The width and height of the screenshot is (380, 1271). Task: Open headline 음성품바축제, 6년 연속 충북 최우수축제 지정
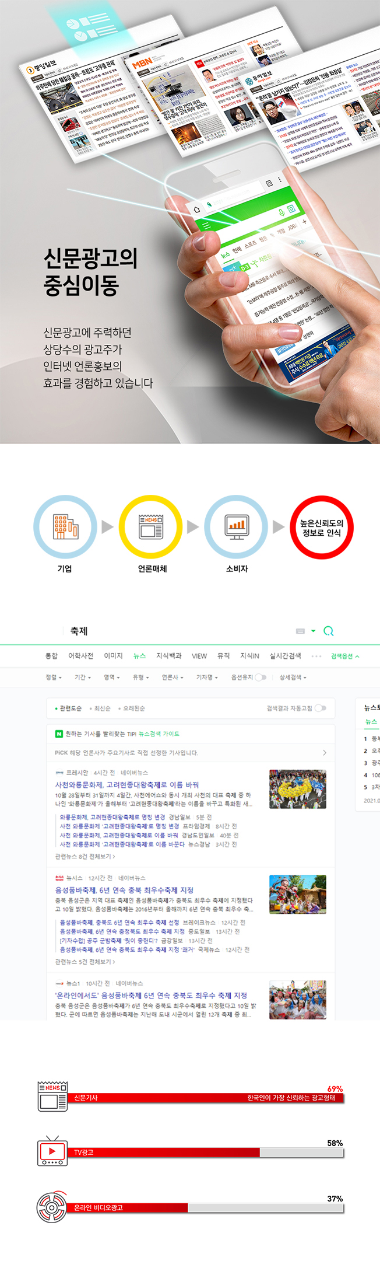[x=124, y=891]
